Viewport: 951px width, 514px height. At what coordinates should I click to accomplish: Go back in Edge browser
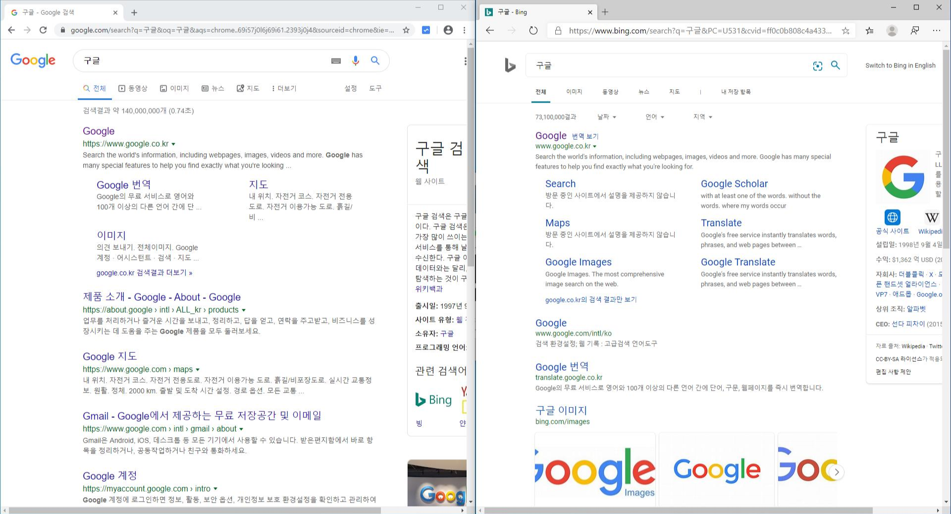[x=490, y=31]
